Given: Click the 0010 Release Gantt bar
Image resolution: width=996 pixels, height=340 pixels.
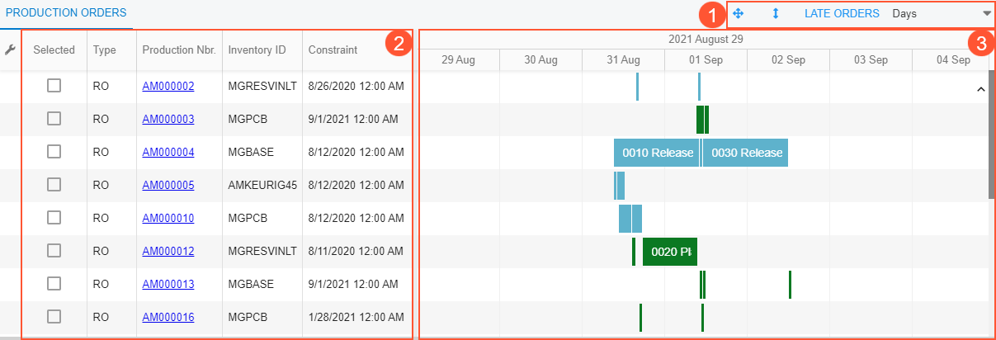Looking at the screenshot, I should coord(657,153).
